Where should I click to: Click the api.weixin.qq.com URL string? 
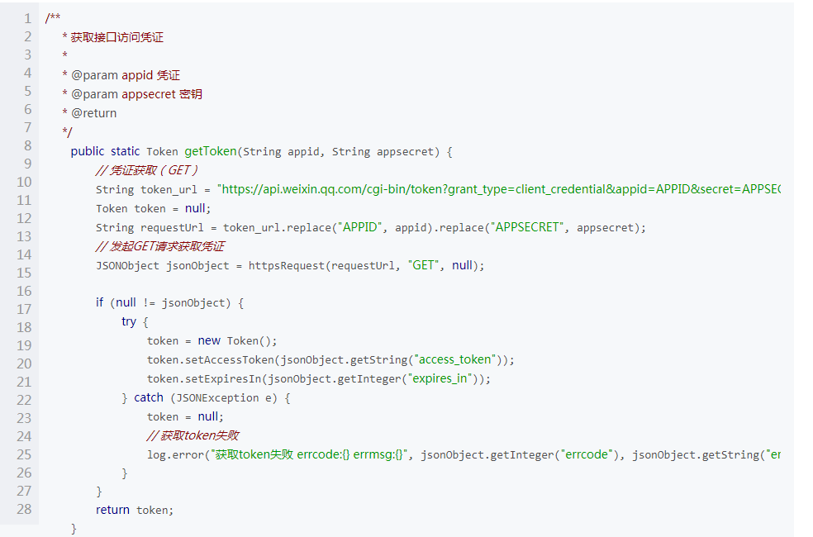coord(499,189)
